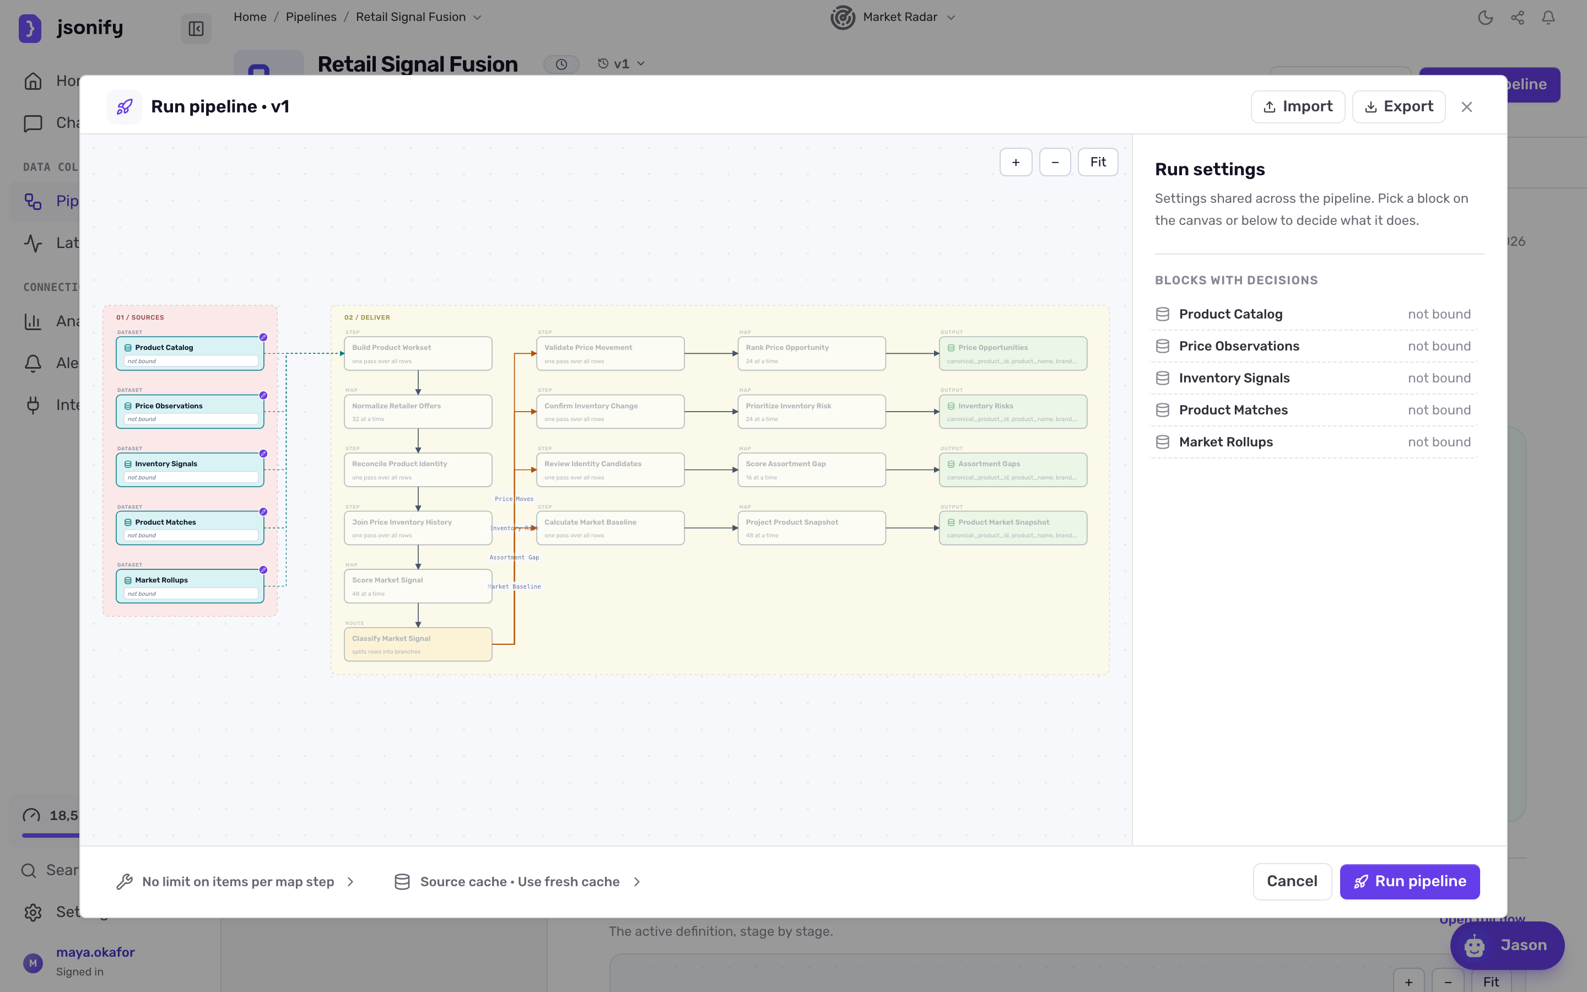This screenshot has width=1587, height=992.
Task: Click the edit badge on Product Matches node
Action: pos(263,512)
